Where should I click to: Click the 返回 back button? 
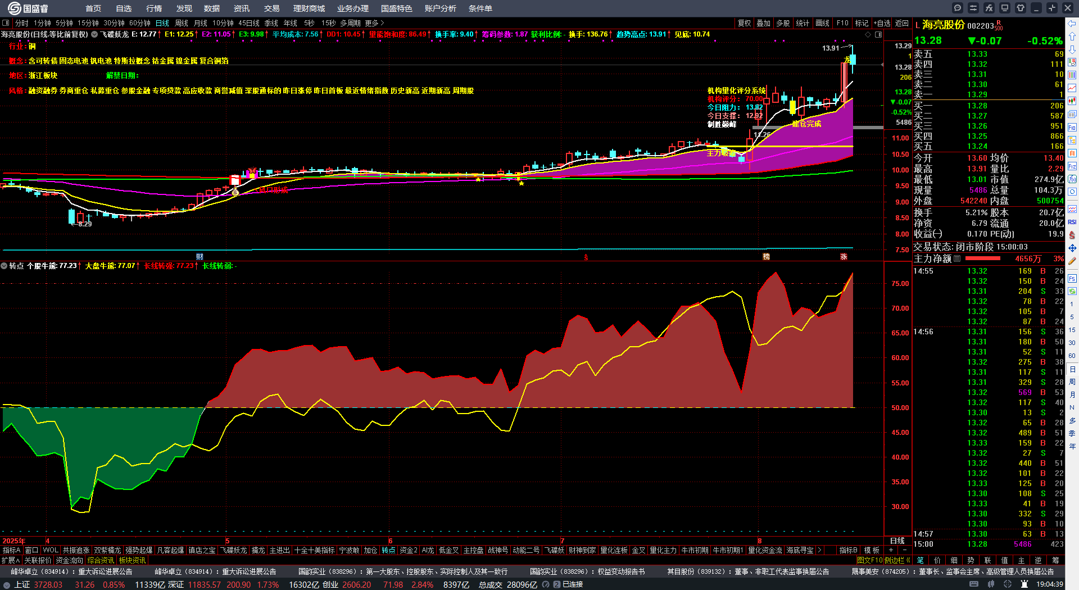click(x=902, y=23)
